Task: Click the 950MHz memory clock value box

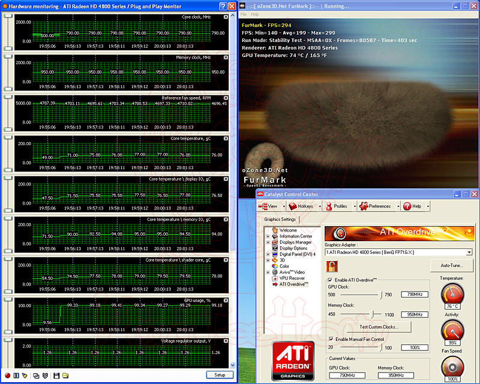Action: click(x=415, y=314)
